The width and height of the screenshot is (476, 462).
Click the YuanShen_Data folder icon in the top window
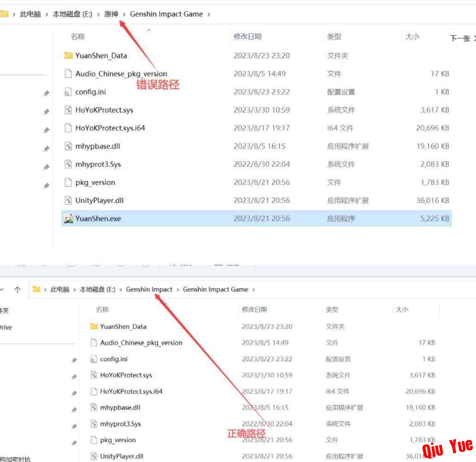coord(68,56)
